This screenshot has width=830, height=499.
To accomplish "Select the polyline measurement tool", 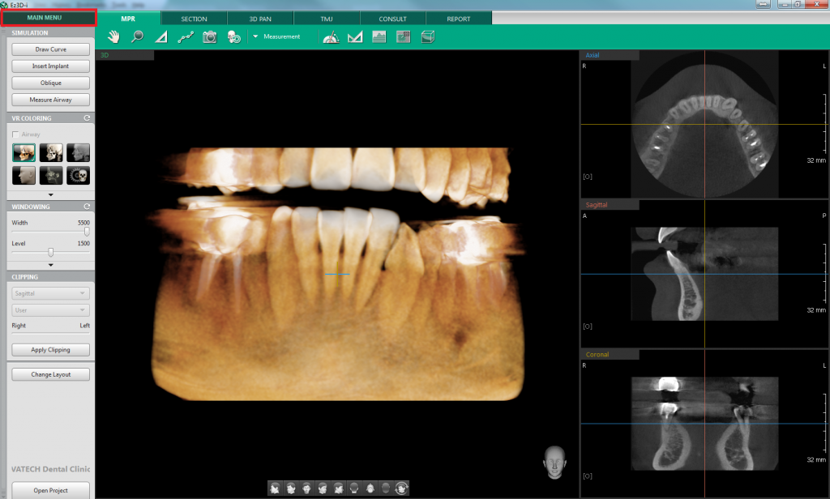I will [185, 36].
